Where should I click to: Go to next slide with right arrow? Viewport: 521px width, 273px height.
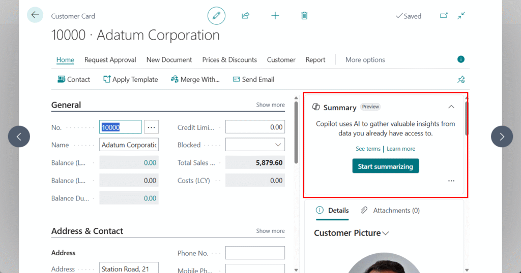[502, 136]
